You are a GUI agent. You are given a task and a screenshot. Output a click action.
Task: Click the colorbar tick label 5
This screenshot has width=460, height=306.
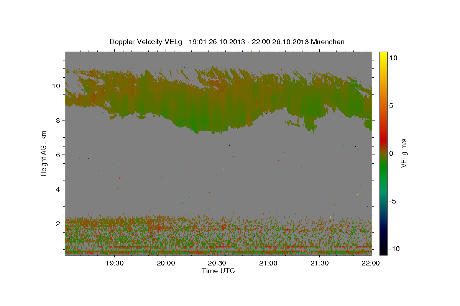pos(392,106)
